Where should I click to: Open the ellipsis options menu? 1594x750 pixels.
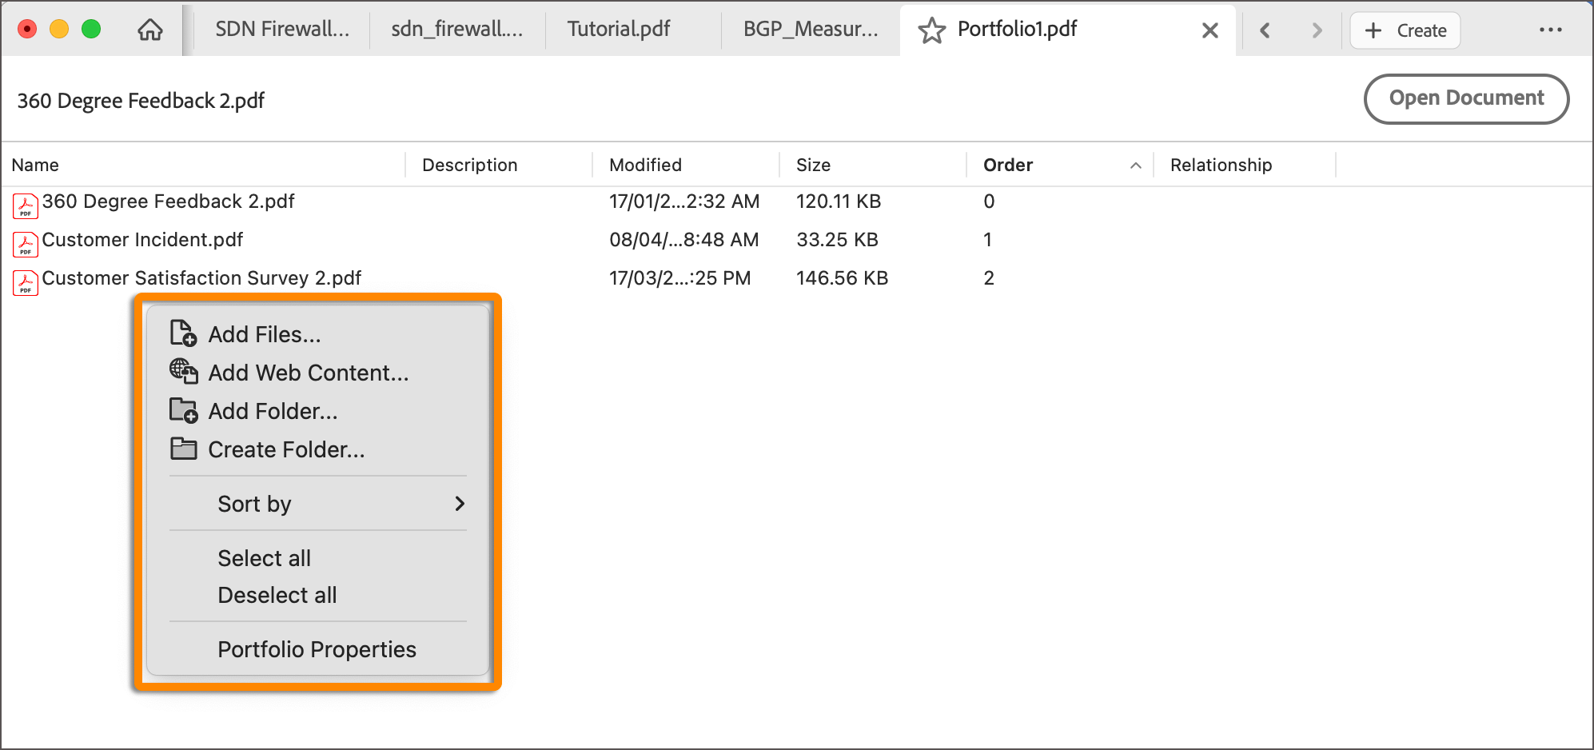pos(1551,29)
